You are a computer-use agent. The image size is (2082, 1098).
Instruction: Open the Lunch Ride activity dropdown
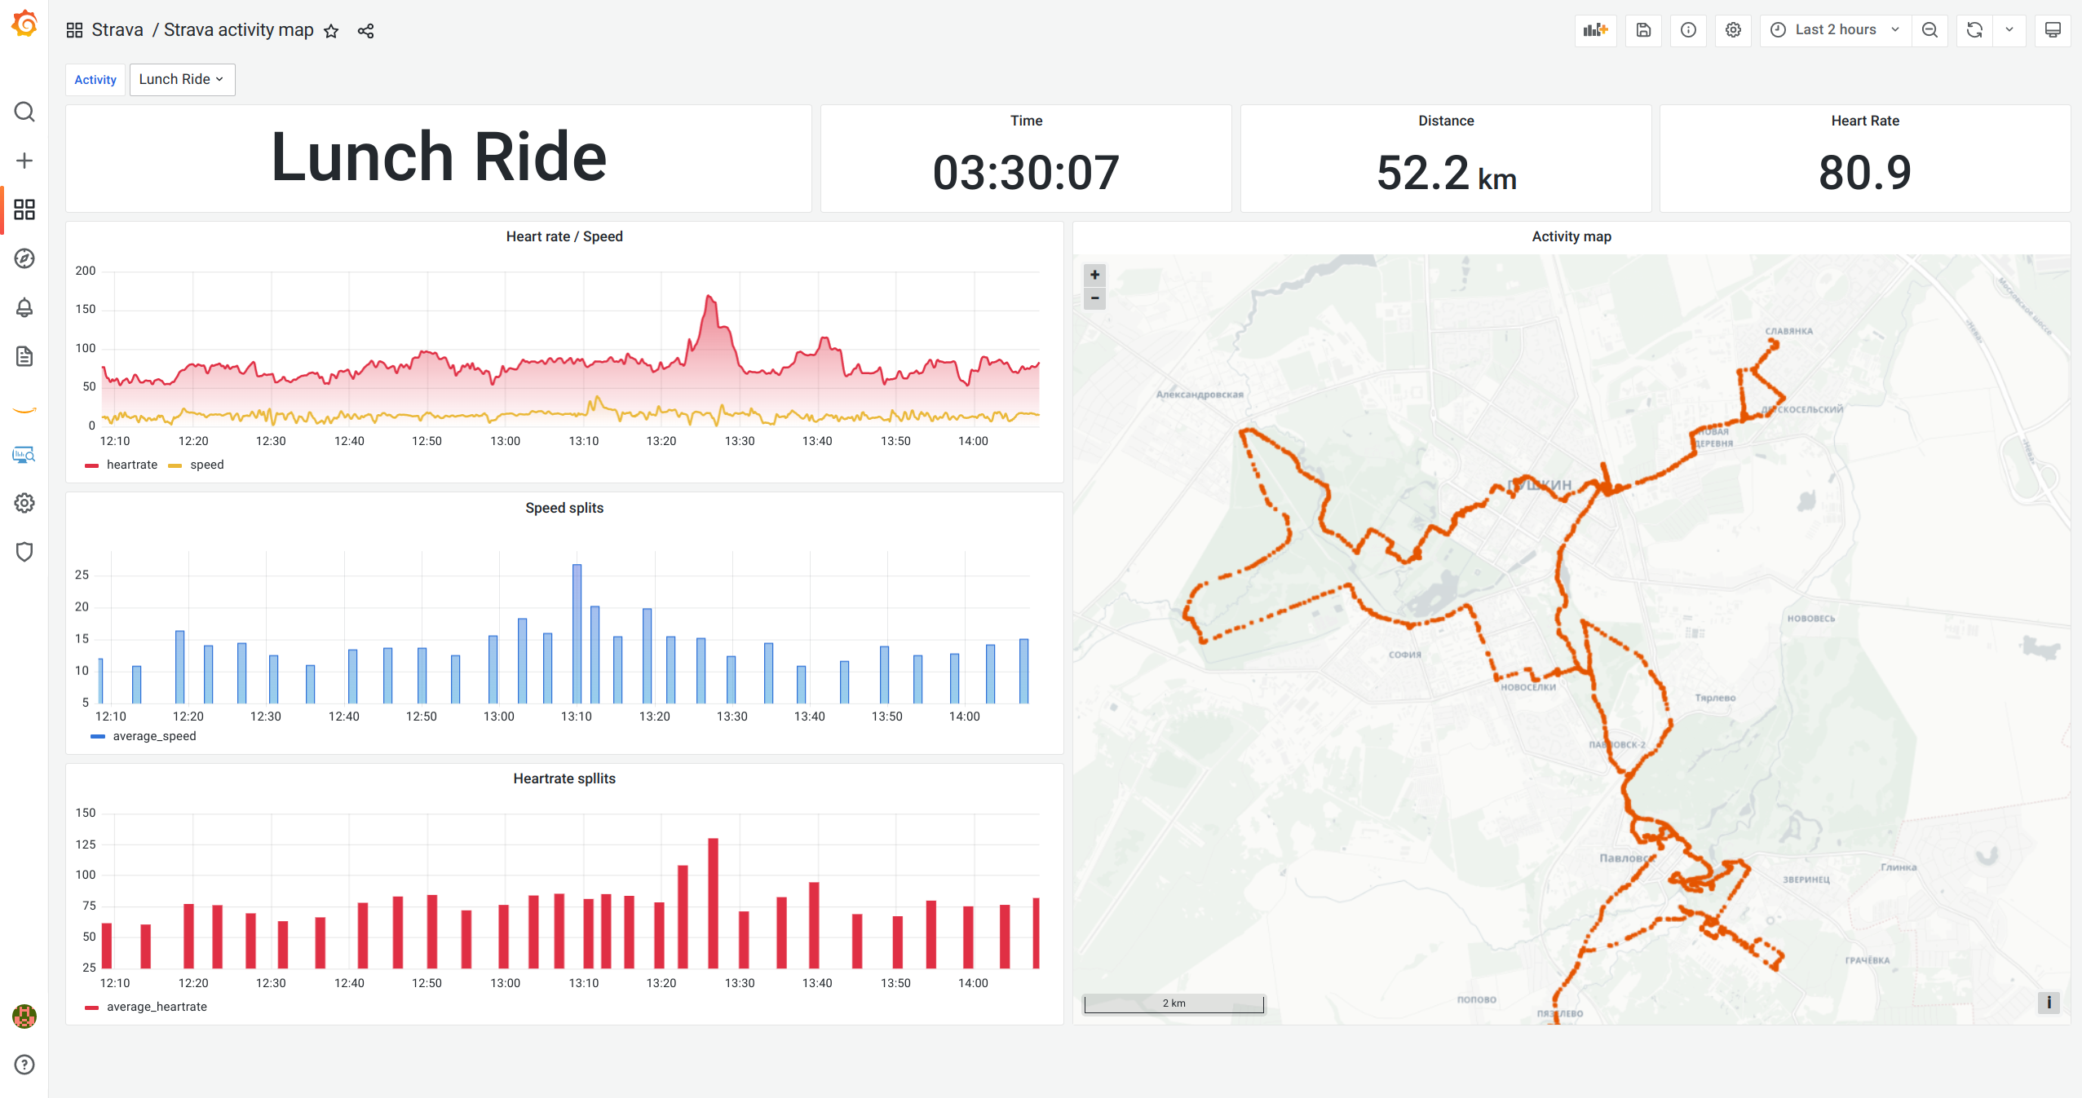(182, 79)
